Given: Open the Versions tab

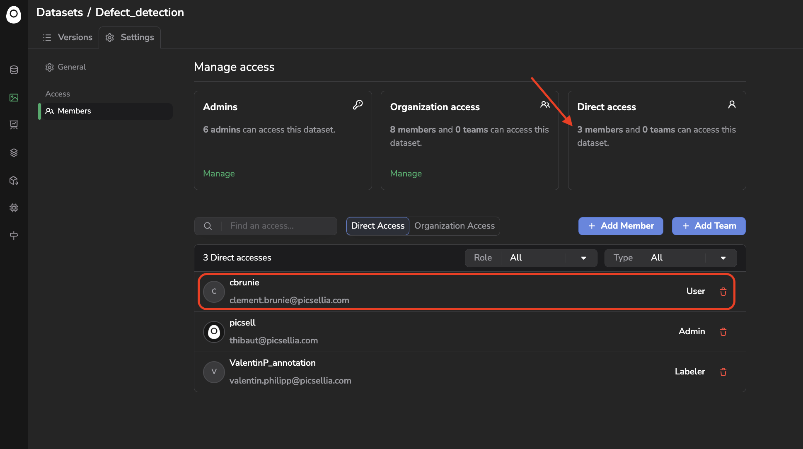Looking at the screenshot, I should click(68, 37).
